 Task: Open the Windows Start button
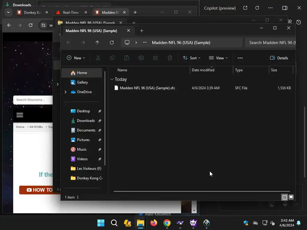tap(101, 223)
